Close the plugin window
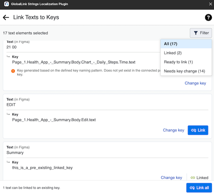The width and height of the screenshot is (214, 194). click(x=210, y=4)
